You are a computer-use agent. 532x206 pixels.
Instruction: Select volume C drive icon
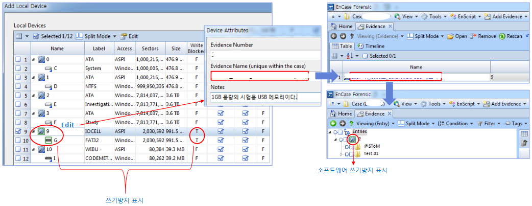(49, 68)
